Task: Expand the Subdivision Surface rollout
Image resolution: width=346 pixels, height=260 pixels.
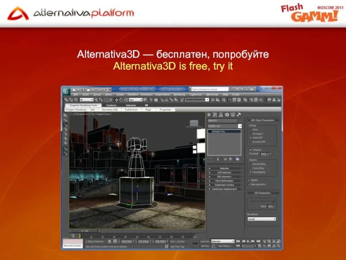Action: click(x=224, y=185)
